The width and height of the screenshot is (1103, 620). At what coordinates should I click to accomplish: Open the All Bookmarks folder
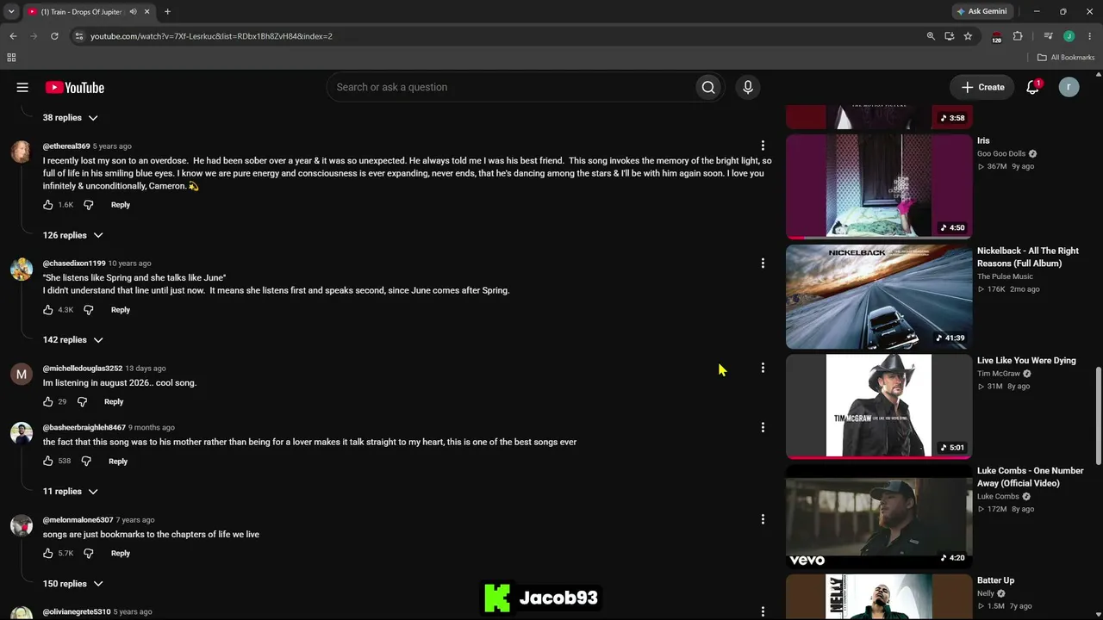(1066, 58)
